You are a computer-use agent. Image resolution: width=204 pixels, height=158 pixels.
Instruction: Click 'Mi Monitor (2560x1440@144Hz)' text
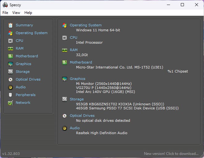(104, 84)
